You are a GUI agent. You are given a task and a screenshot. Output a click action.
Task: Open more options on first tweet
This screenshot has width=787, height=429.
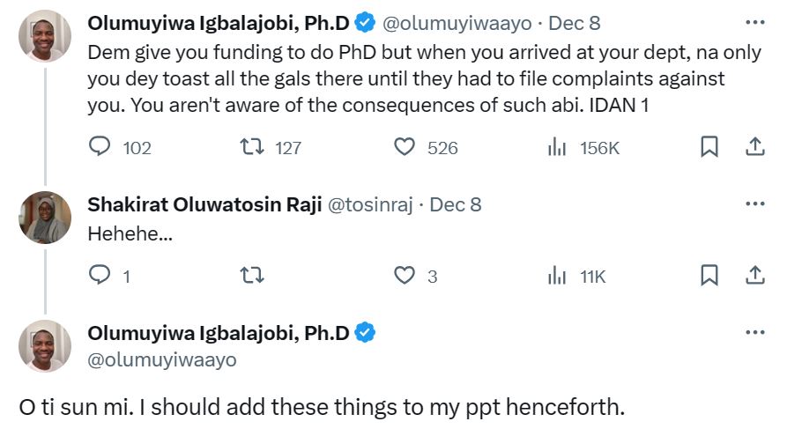(x=755, y=21)
